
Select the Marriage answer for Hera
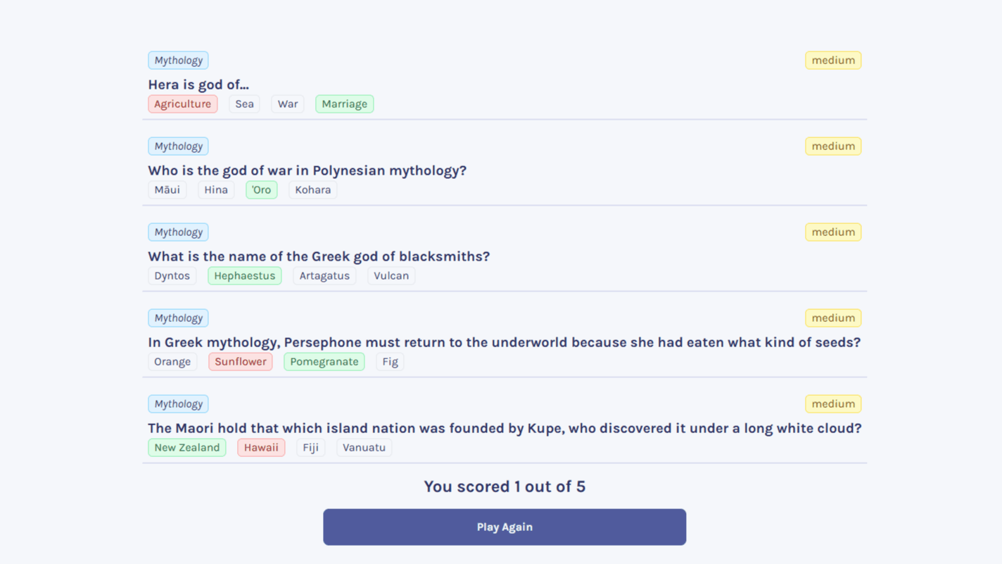344,104
